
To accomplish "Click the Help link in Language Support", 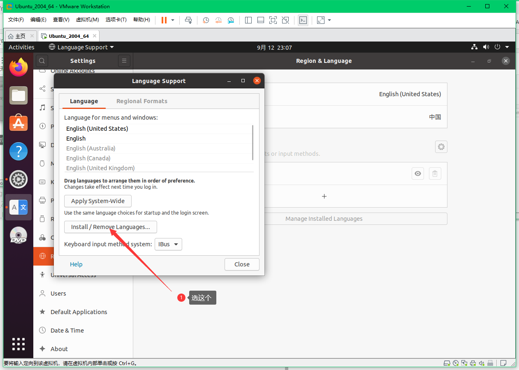I will point(76,264).
